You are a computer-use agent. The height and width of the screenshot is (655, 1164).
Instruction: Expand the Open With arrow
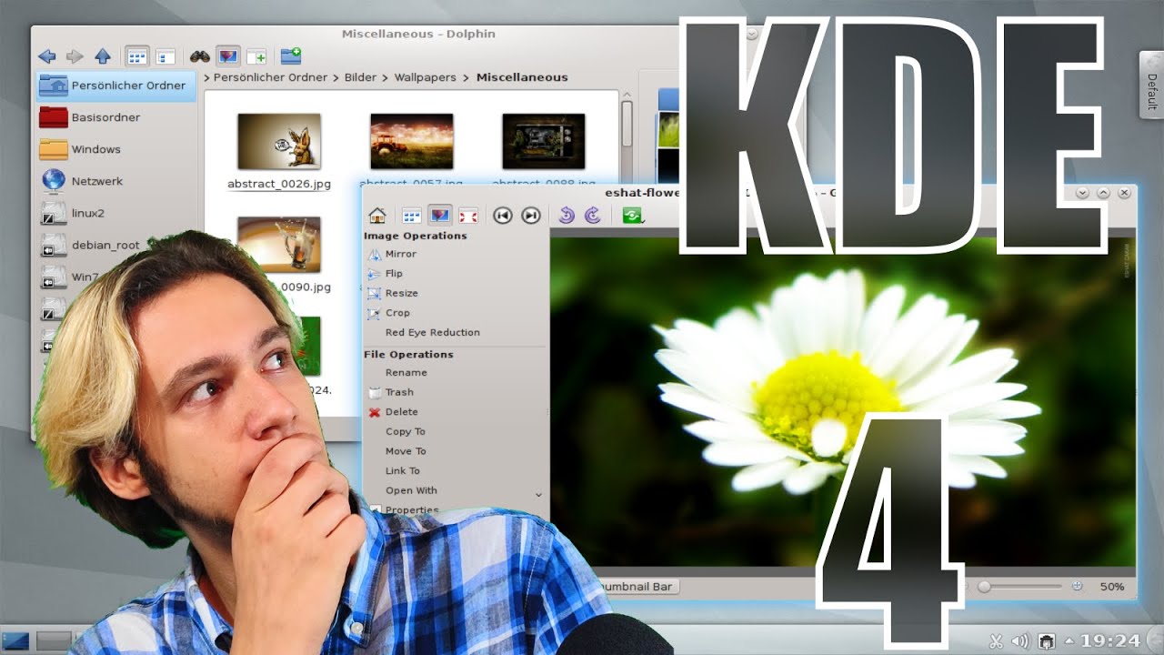538,495
